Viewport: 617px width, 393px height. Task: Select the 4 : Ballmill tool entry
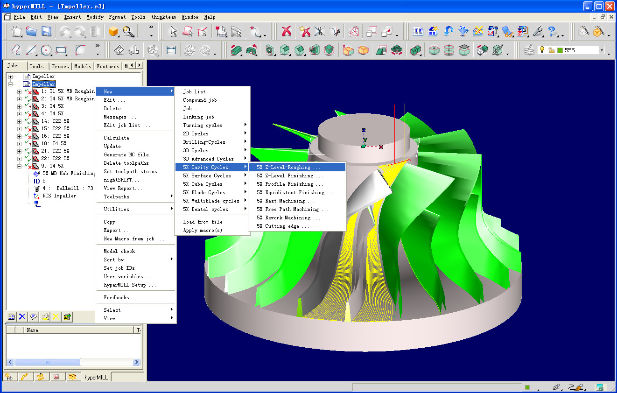(68, 189)
